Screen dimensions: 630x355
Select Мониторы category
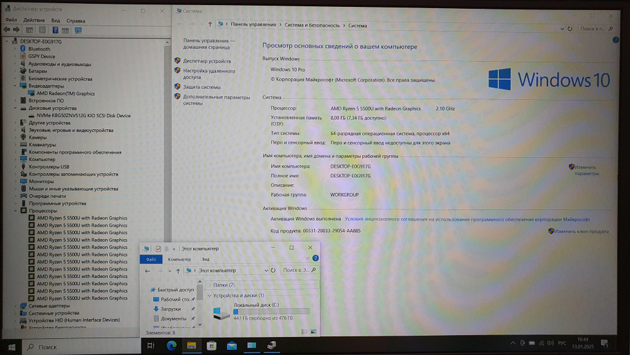click(x=41, y=182)
